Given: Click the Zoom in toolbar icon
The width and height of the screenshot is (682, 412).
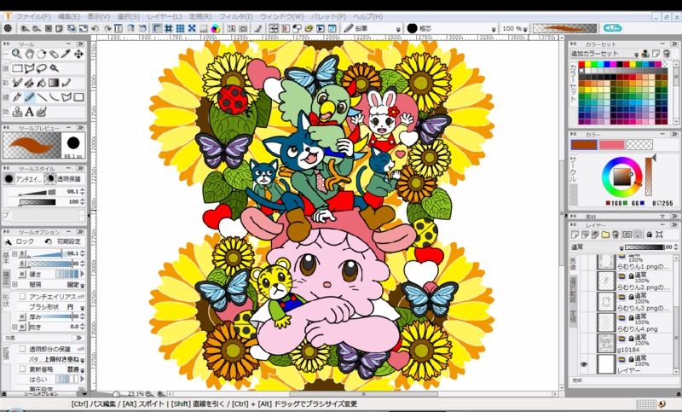Looking at the screenshot, I should [x=25, y=29].
